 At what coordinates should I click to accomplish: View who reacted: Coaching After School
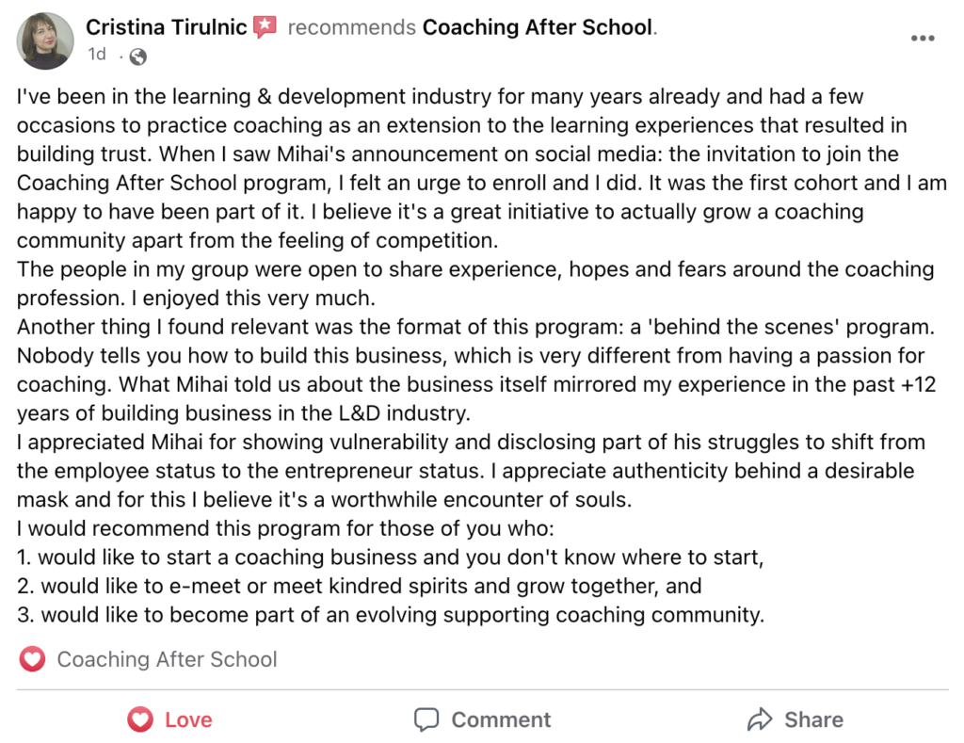(167, 659)
